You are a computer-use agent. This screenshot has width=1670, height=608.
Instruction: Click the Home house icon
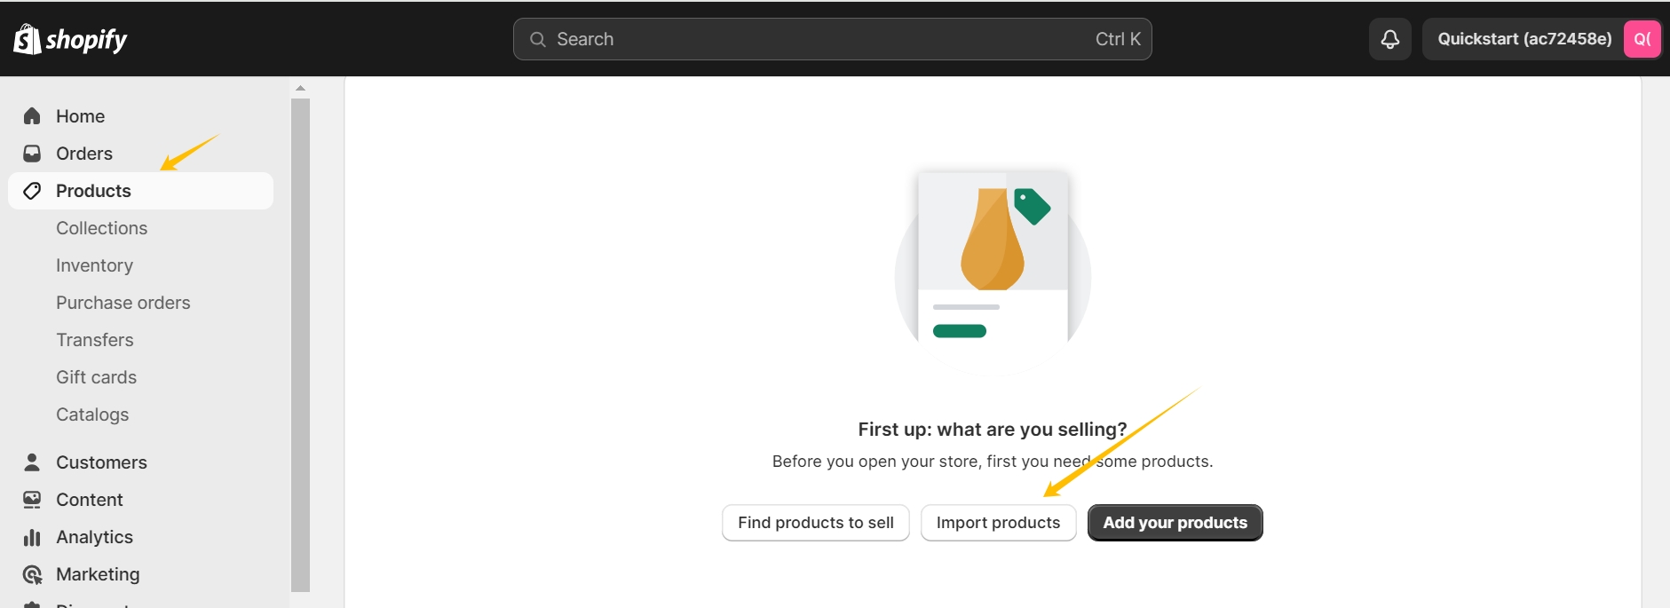pyautogui.click(x=32, y=116)
